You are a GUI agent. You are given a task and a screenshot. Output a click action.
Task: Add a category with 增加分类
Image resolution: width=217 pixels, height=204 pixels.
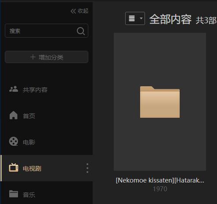point(47,57)
